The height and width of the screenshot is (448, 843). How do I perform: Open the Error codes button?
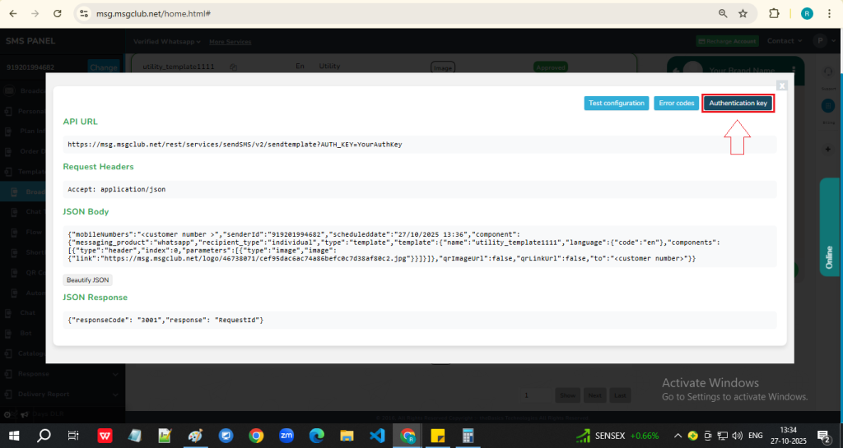676,104
